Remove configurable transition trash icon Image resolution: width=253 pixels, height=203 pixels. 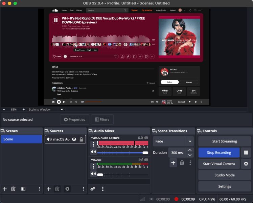[x=182, y=163]
